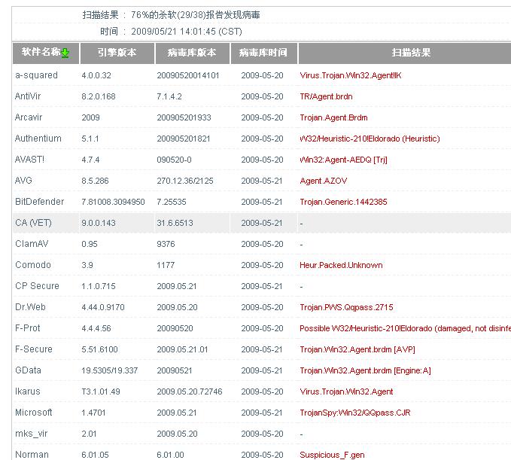Viewport: 511px width, 460px height.
Task: Click the Ikarus row name
Action: (28, 391)
